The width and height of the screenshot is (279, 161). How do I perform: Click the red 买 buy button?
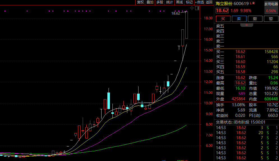pos(223,19)
